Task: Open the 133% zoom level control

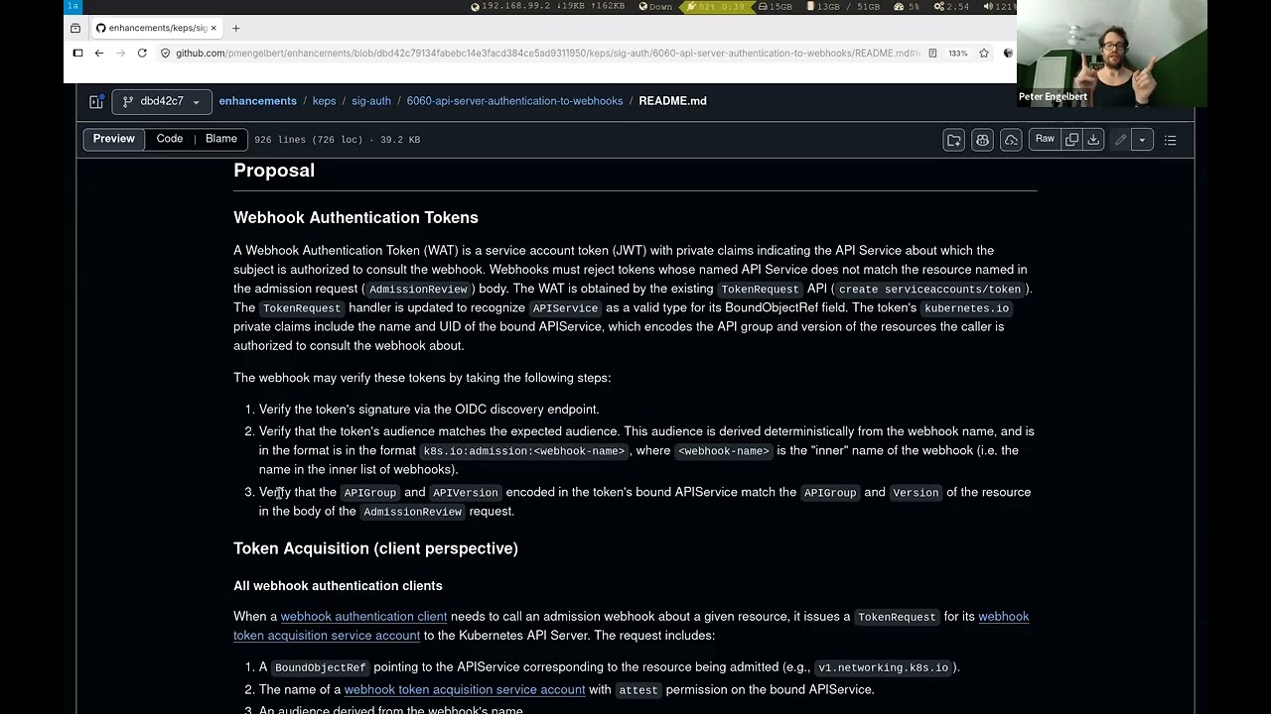Action: click(x=957, y=53)
